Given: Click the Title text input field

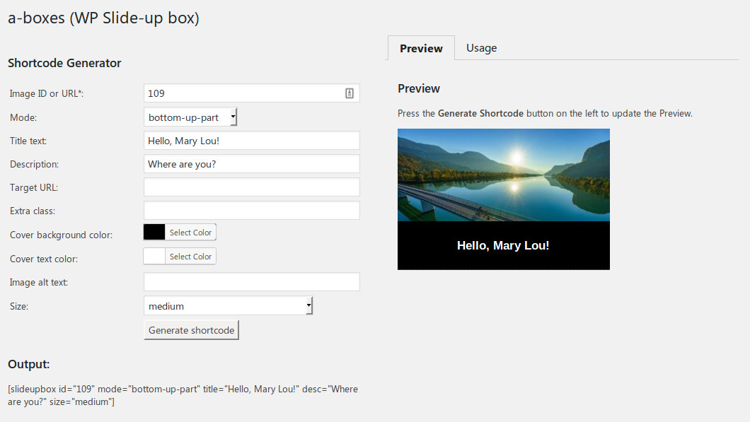Looking at the screenshot, I should tap(252, 141).
